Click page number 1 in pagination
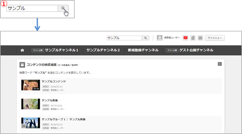The image size is (242, 134). [220, 64]
